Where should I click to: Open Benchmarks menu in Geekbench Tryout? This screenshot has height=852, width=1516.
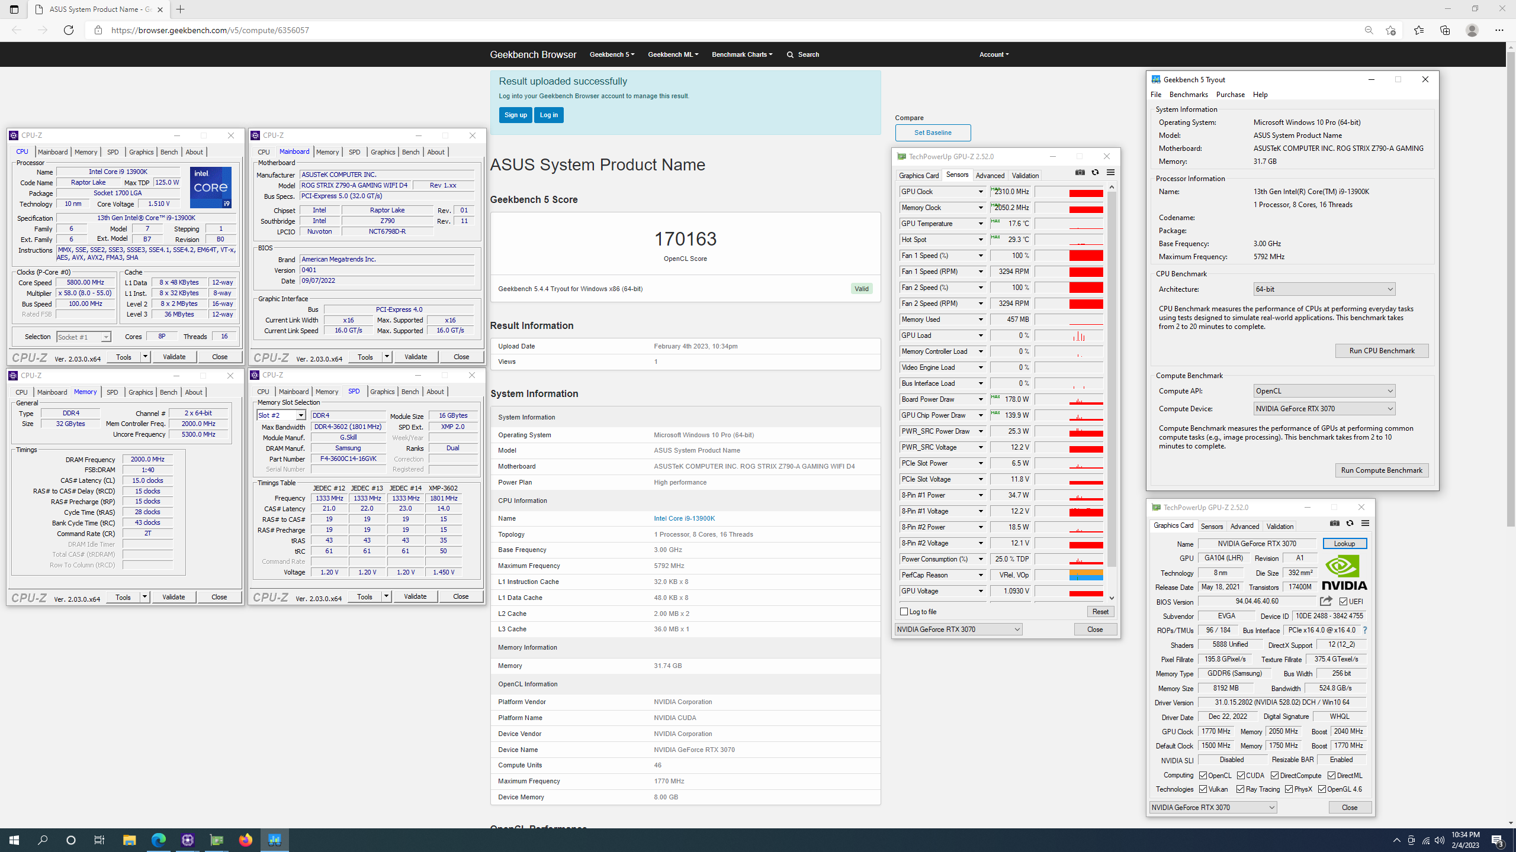1189,95
